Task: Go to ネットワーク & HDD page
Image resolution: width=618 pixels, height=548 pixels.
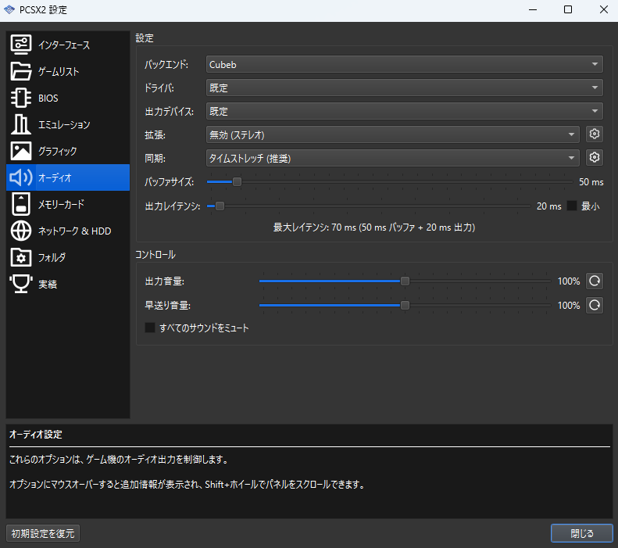Action: pyautogui.click(x=68, y=231)
